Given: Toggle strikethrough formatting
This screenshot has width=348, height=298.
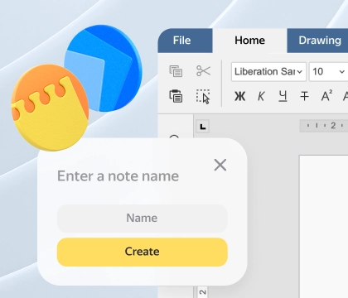Looking at the screenshot, I should [304, 96].
